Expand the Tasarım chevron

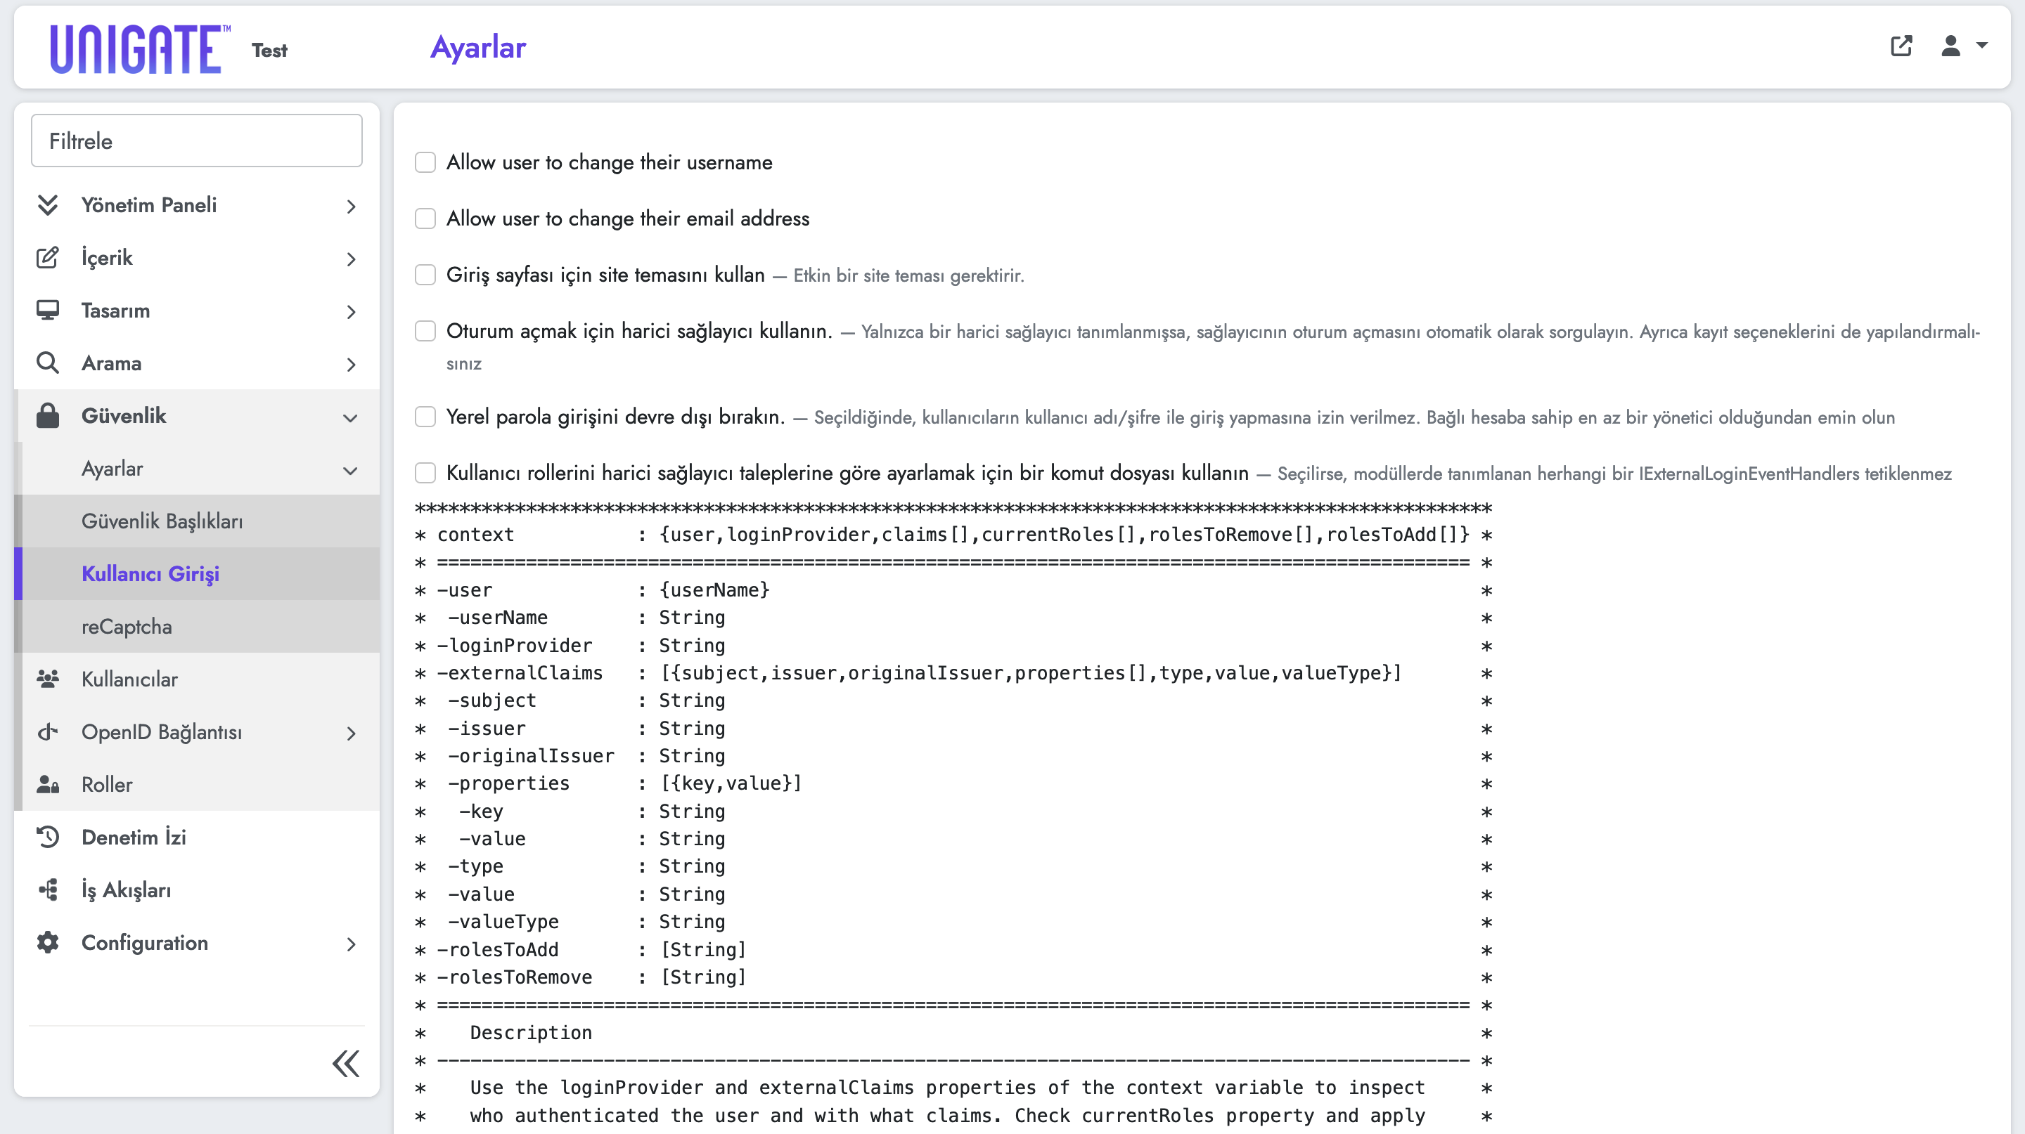351,312
